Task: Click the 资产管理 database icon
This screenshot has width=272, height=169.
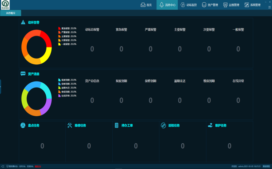Action: pyautogui.click(x=204, y=5)
